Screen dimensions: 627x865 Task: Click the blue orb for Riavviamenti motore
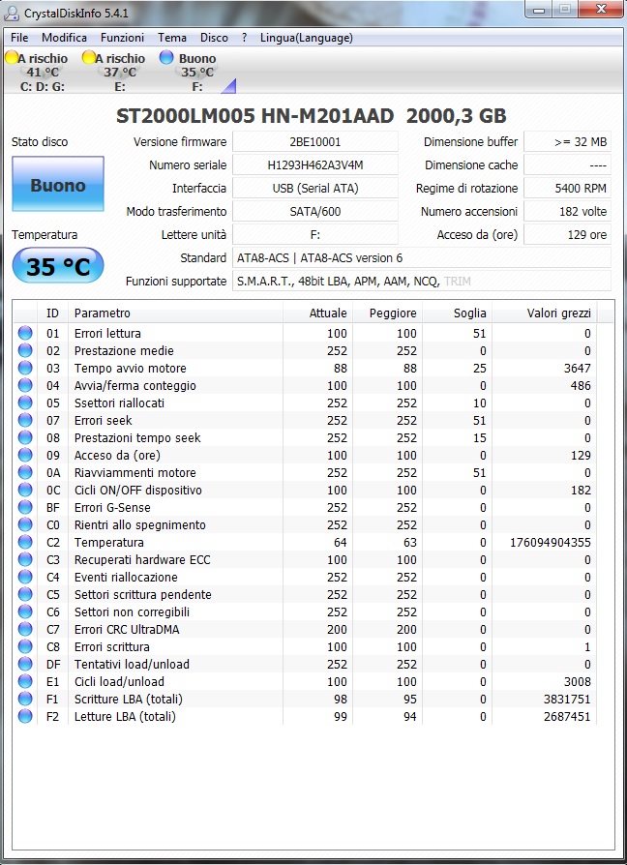(25, 472)
